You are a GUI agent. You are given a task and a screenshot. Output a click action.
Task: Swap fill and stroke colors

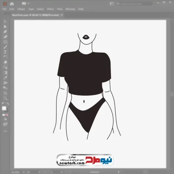coord(7,104)
